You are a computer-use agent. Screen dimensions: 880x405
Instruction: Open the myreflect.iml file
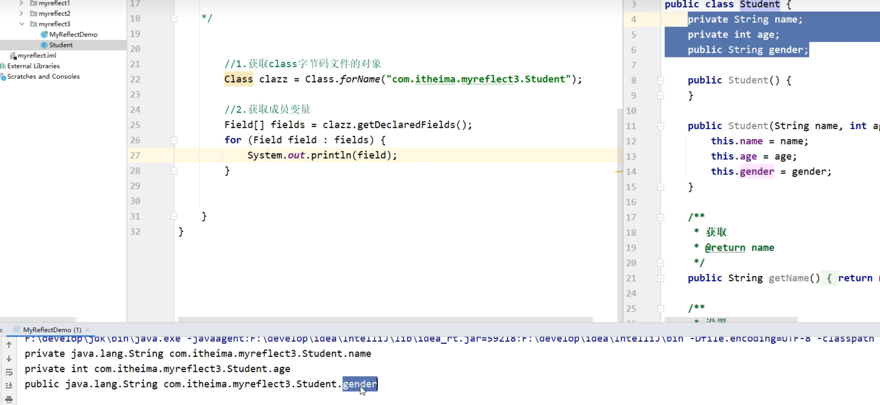tap(37, 55)
